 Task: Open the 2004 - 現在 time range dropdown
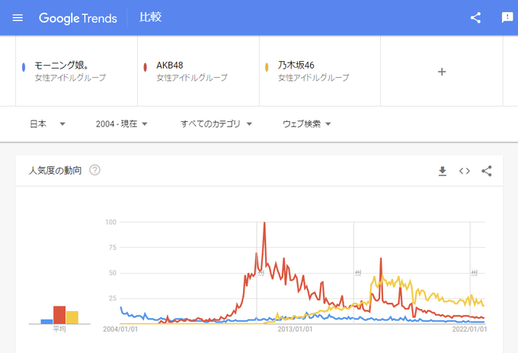tap(121, 124)
